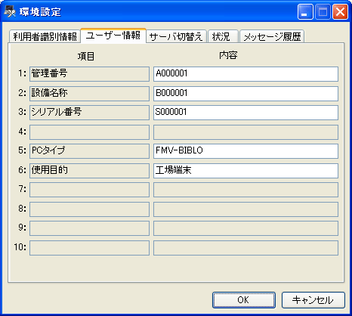Screen dimensions: 352x316
Task: Click the 工場端末 content field
Action: click(245, 171)
